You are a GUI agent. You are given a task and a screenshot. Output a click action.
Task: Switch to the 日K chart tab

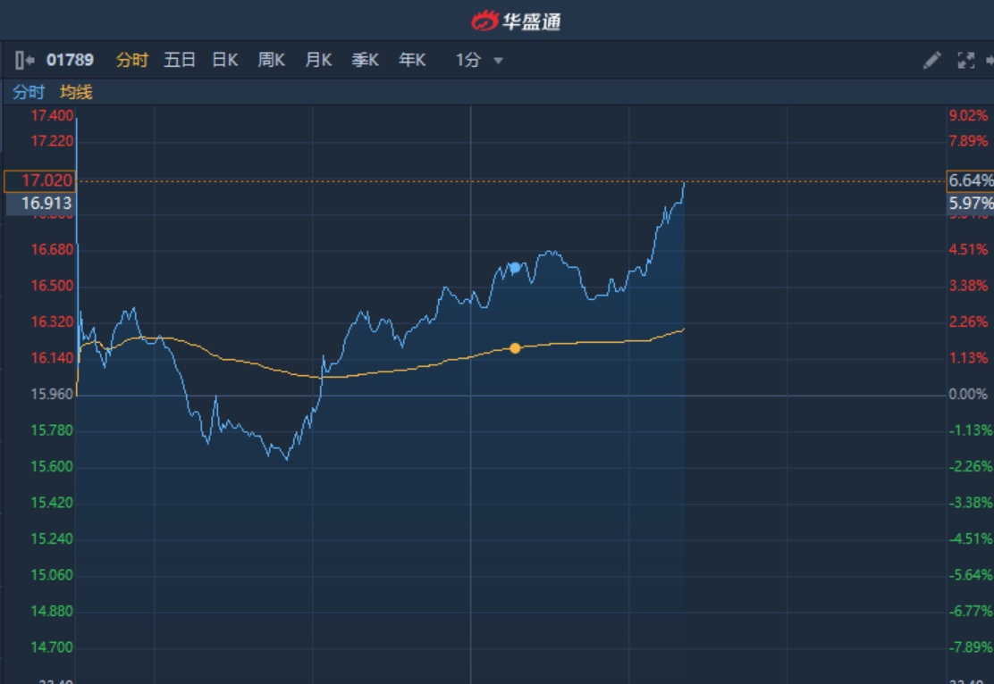click(x=224, y=61)
